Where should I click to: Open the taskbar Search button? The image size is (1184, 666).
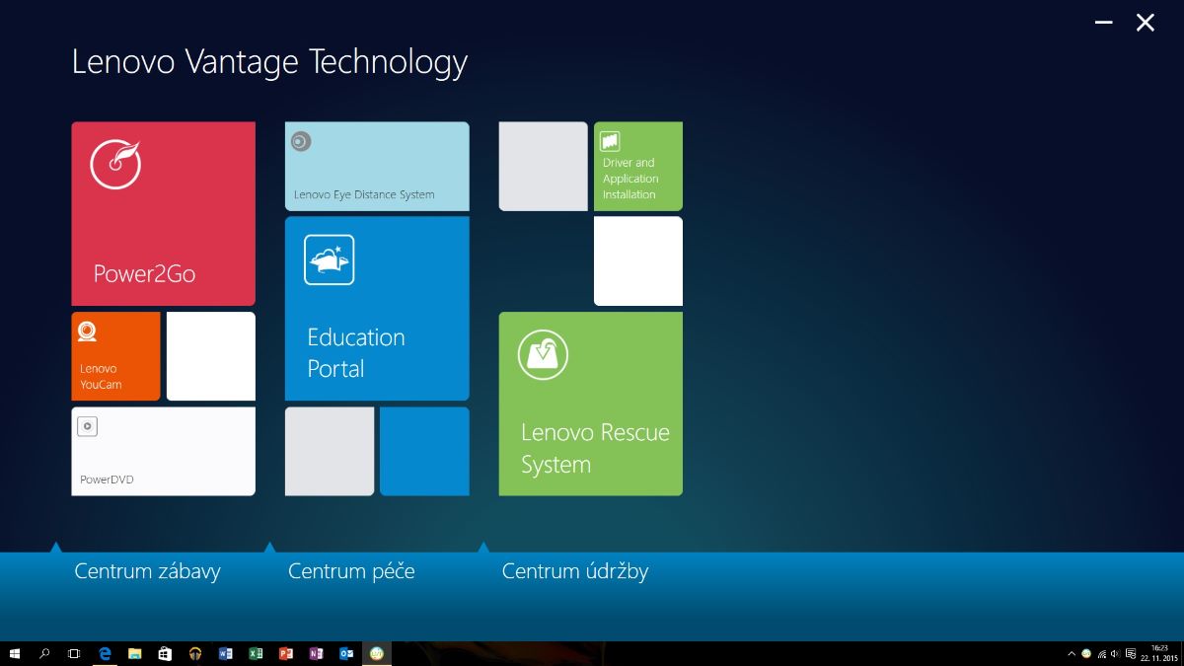pos(44,653)
